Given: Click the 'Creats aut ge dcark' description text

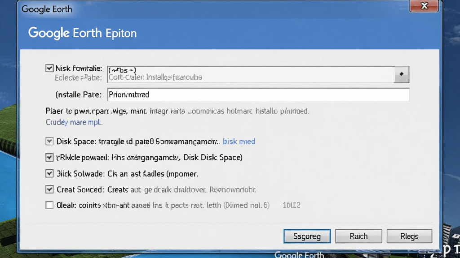Looking at the screenshot, I should (x=181, y=189).
